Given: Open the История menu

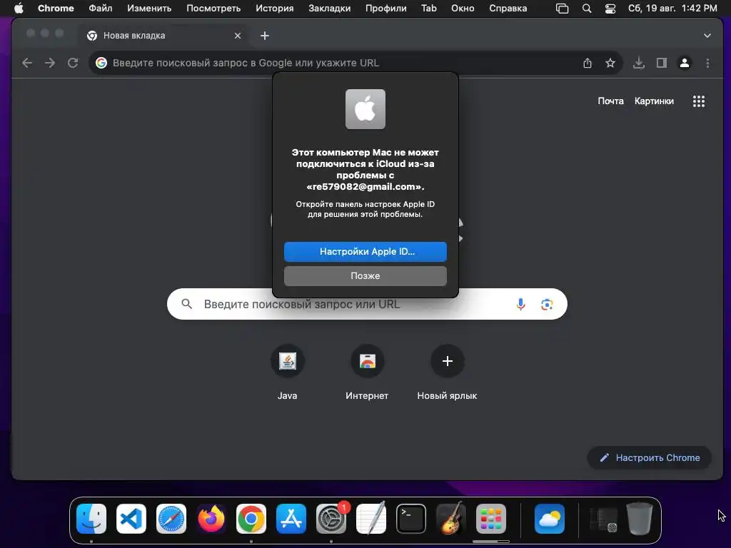Looking at the screenshot, I should [275, 9].
